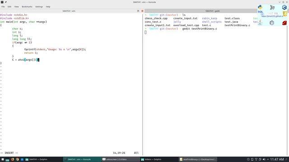The height and width of the screenshot is (162, 289).
Task: Click the gedit testPrintBinary.c command line
Action: 200,29
